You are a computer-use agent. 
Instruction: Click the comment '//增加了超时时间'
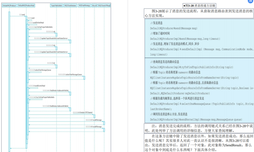click(160, 33)
